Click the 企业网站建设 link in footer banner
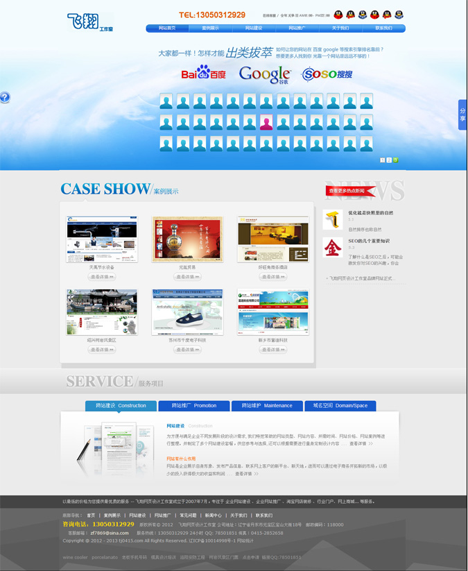468x571 pixels. click(238, 502)
